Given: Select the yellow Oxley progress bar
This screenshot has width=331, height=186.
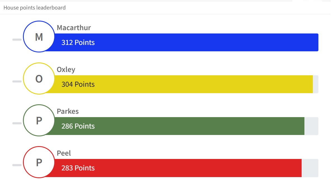Looking at the screenshot, I should (x=179, y=84).
